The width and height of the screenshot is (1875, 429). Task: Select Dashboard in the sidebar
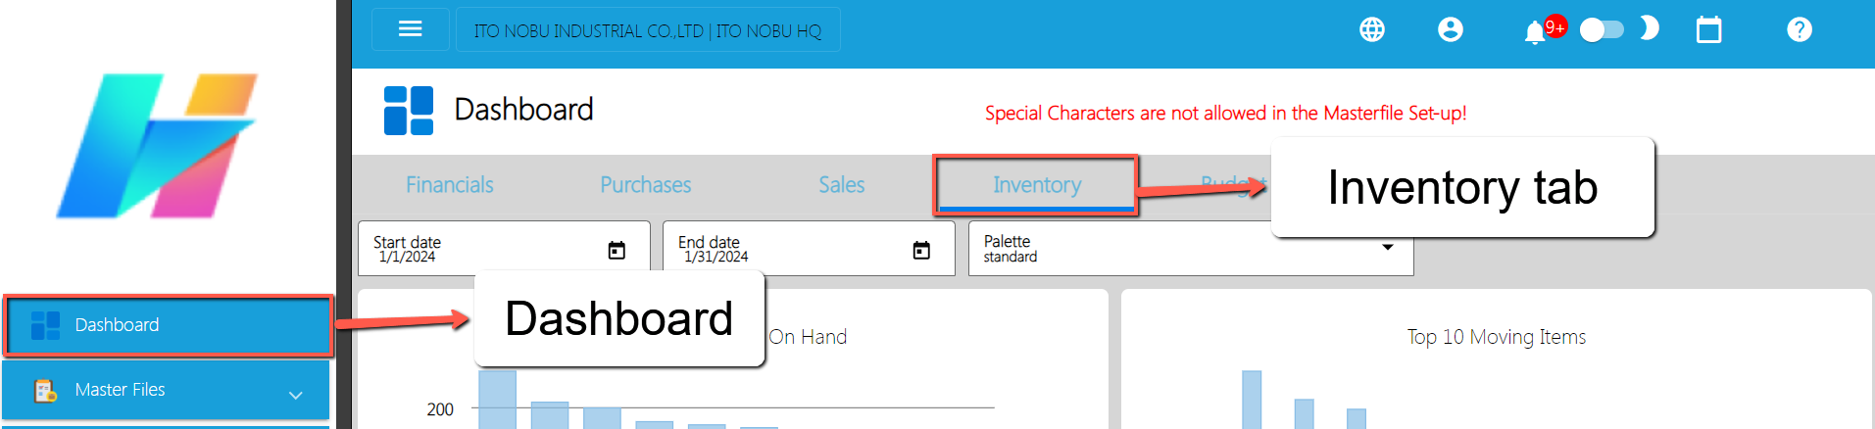(x=166, y=325)
